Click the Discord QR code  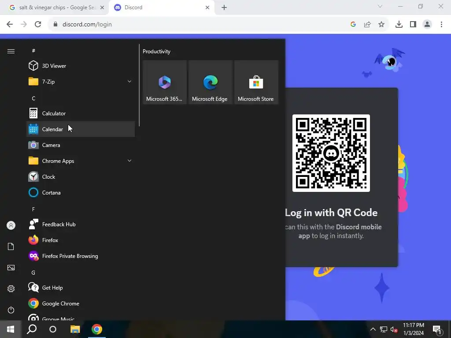tap(331, 153)
